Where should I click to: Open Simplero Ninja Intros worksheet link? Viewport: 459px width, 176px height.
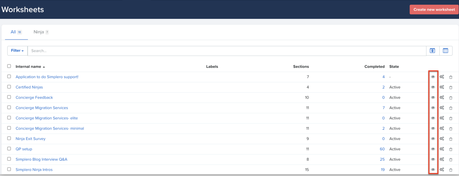[x=34, y=170]
